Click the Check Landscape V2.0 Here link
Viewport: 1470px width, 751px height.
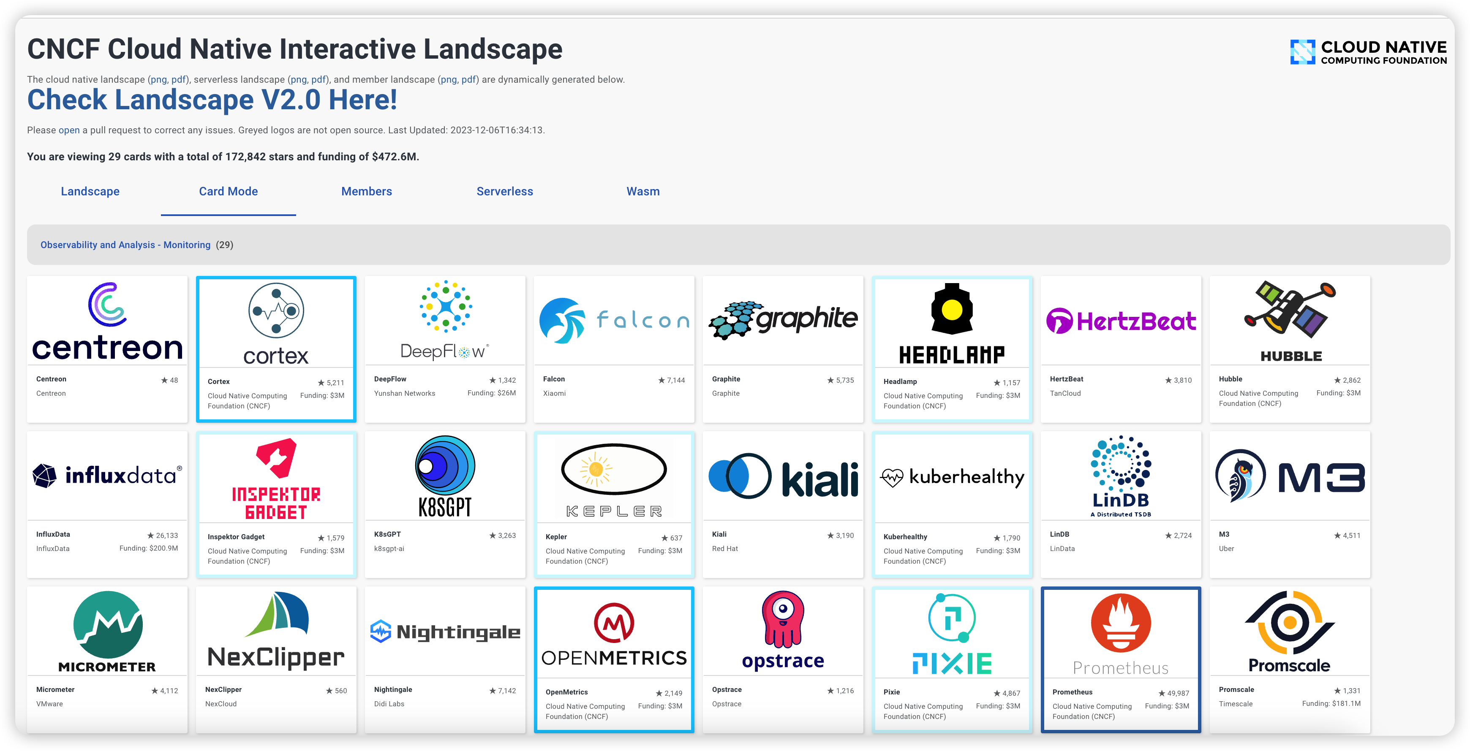click(x=212, y=100)
